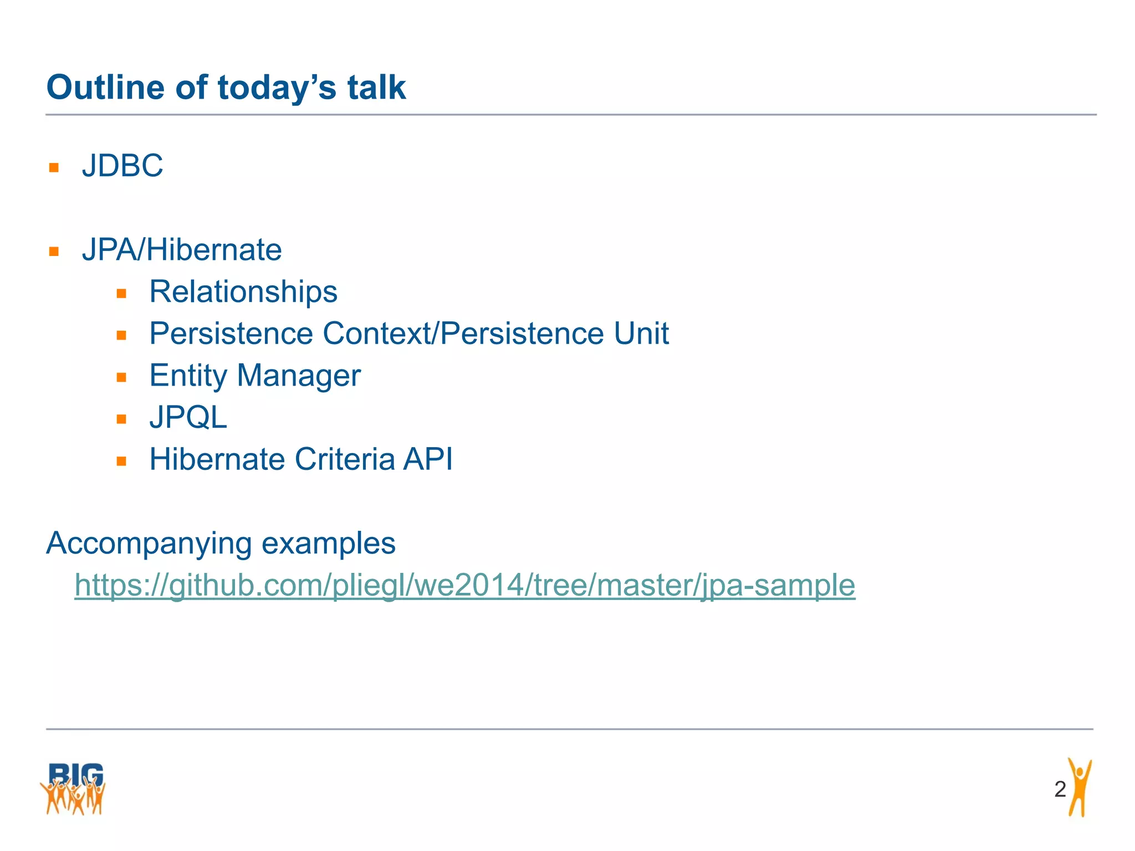Image resolution: width=1135 pixels, height=851 pixels.
Task: Click the slide title 'Outline of today's talk'
Action: coord(226,88)
